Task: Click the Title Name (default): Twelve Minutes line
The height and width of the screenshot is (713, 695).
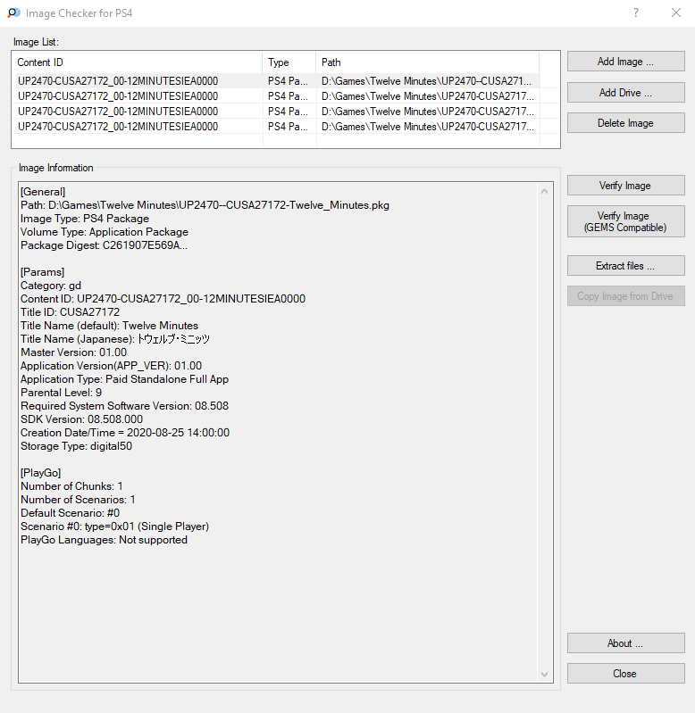Action: [109, 326]
